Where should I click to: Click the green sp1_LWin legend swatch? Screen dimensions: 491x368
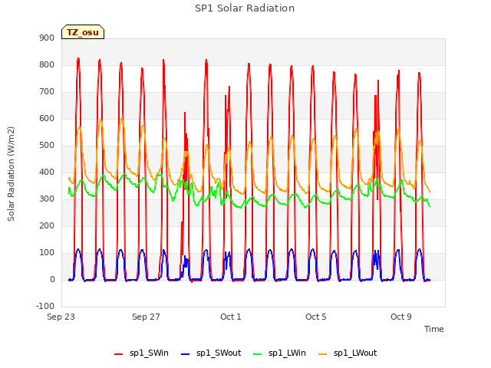[x=258, y=354]
